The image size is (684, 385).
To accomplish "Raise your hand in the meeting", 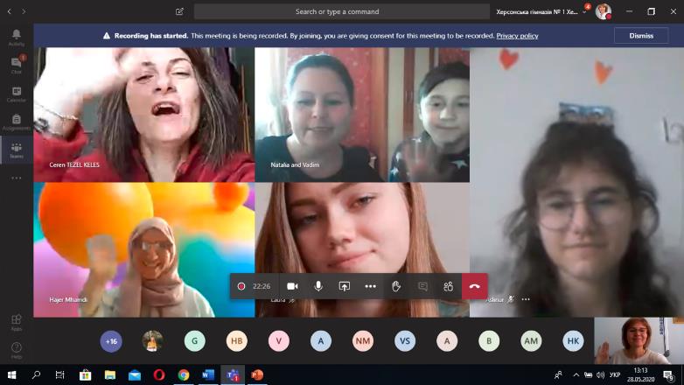I will click(396, 286).
